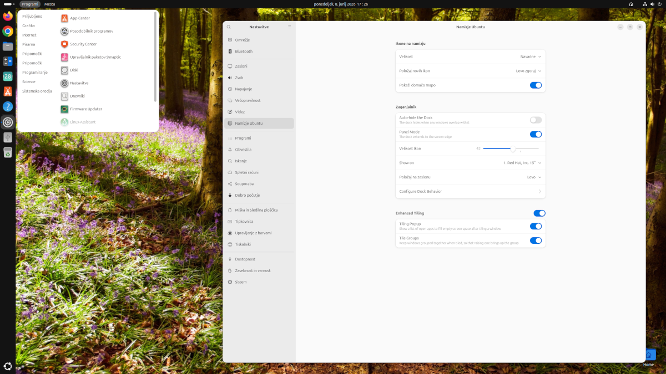Click the App Center icon in Programi menu
The image size is (666, 374).
[x=64, y=18]
